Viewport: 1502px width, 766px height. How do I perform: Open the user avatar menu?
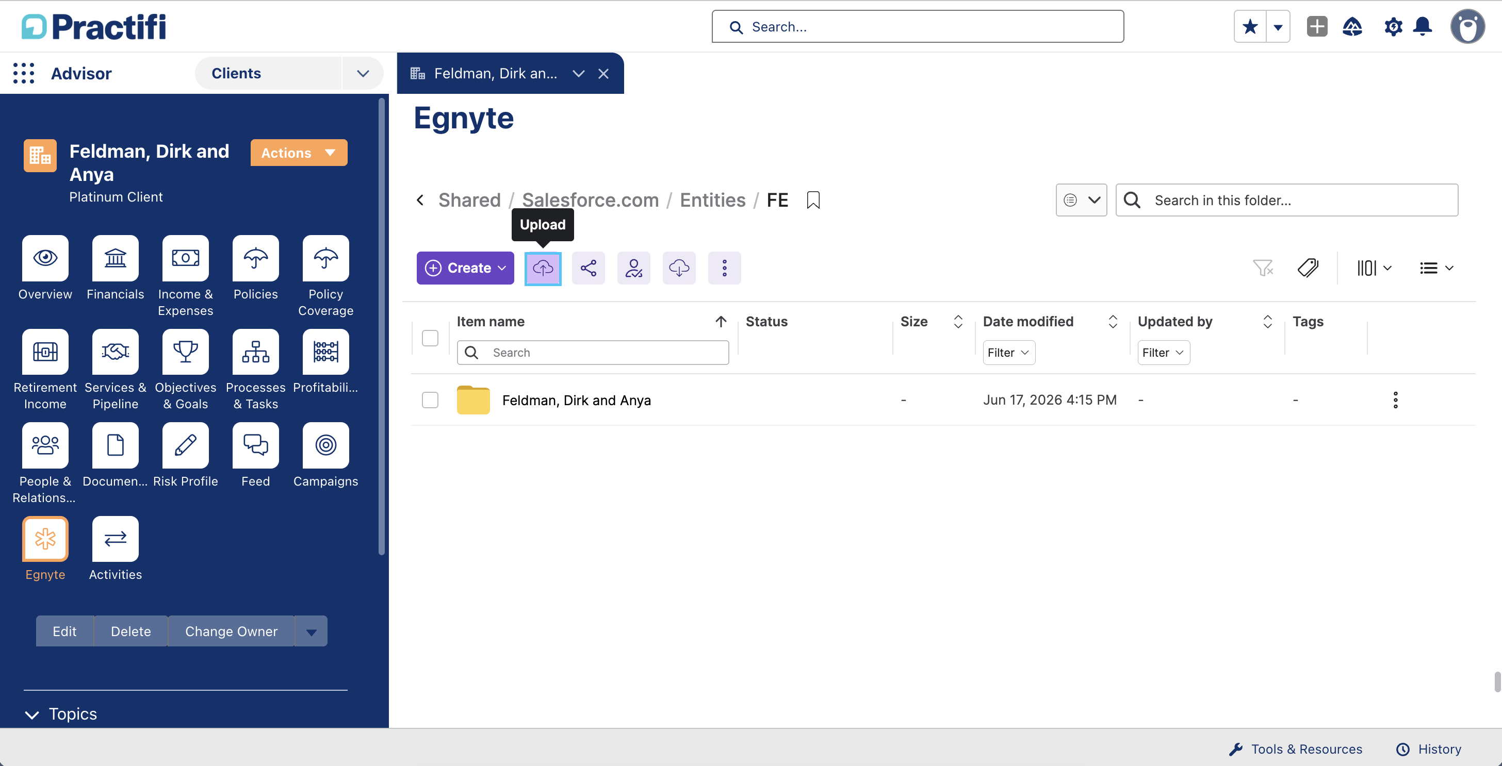click(1467, 27)
